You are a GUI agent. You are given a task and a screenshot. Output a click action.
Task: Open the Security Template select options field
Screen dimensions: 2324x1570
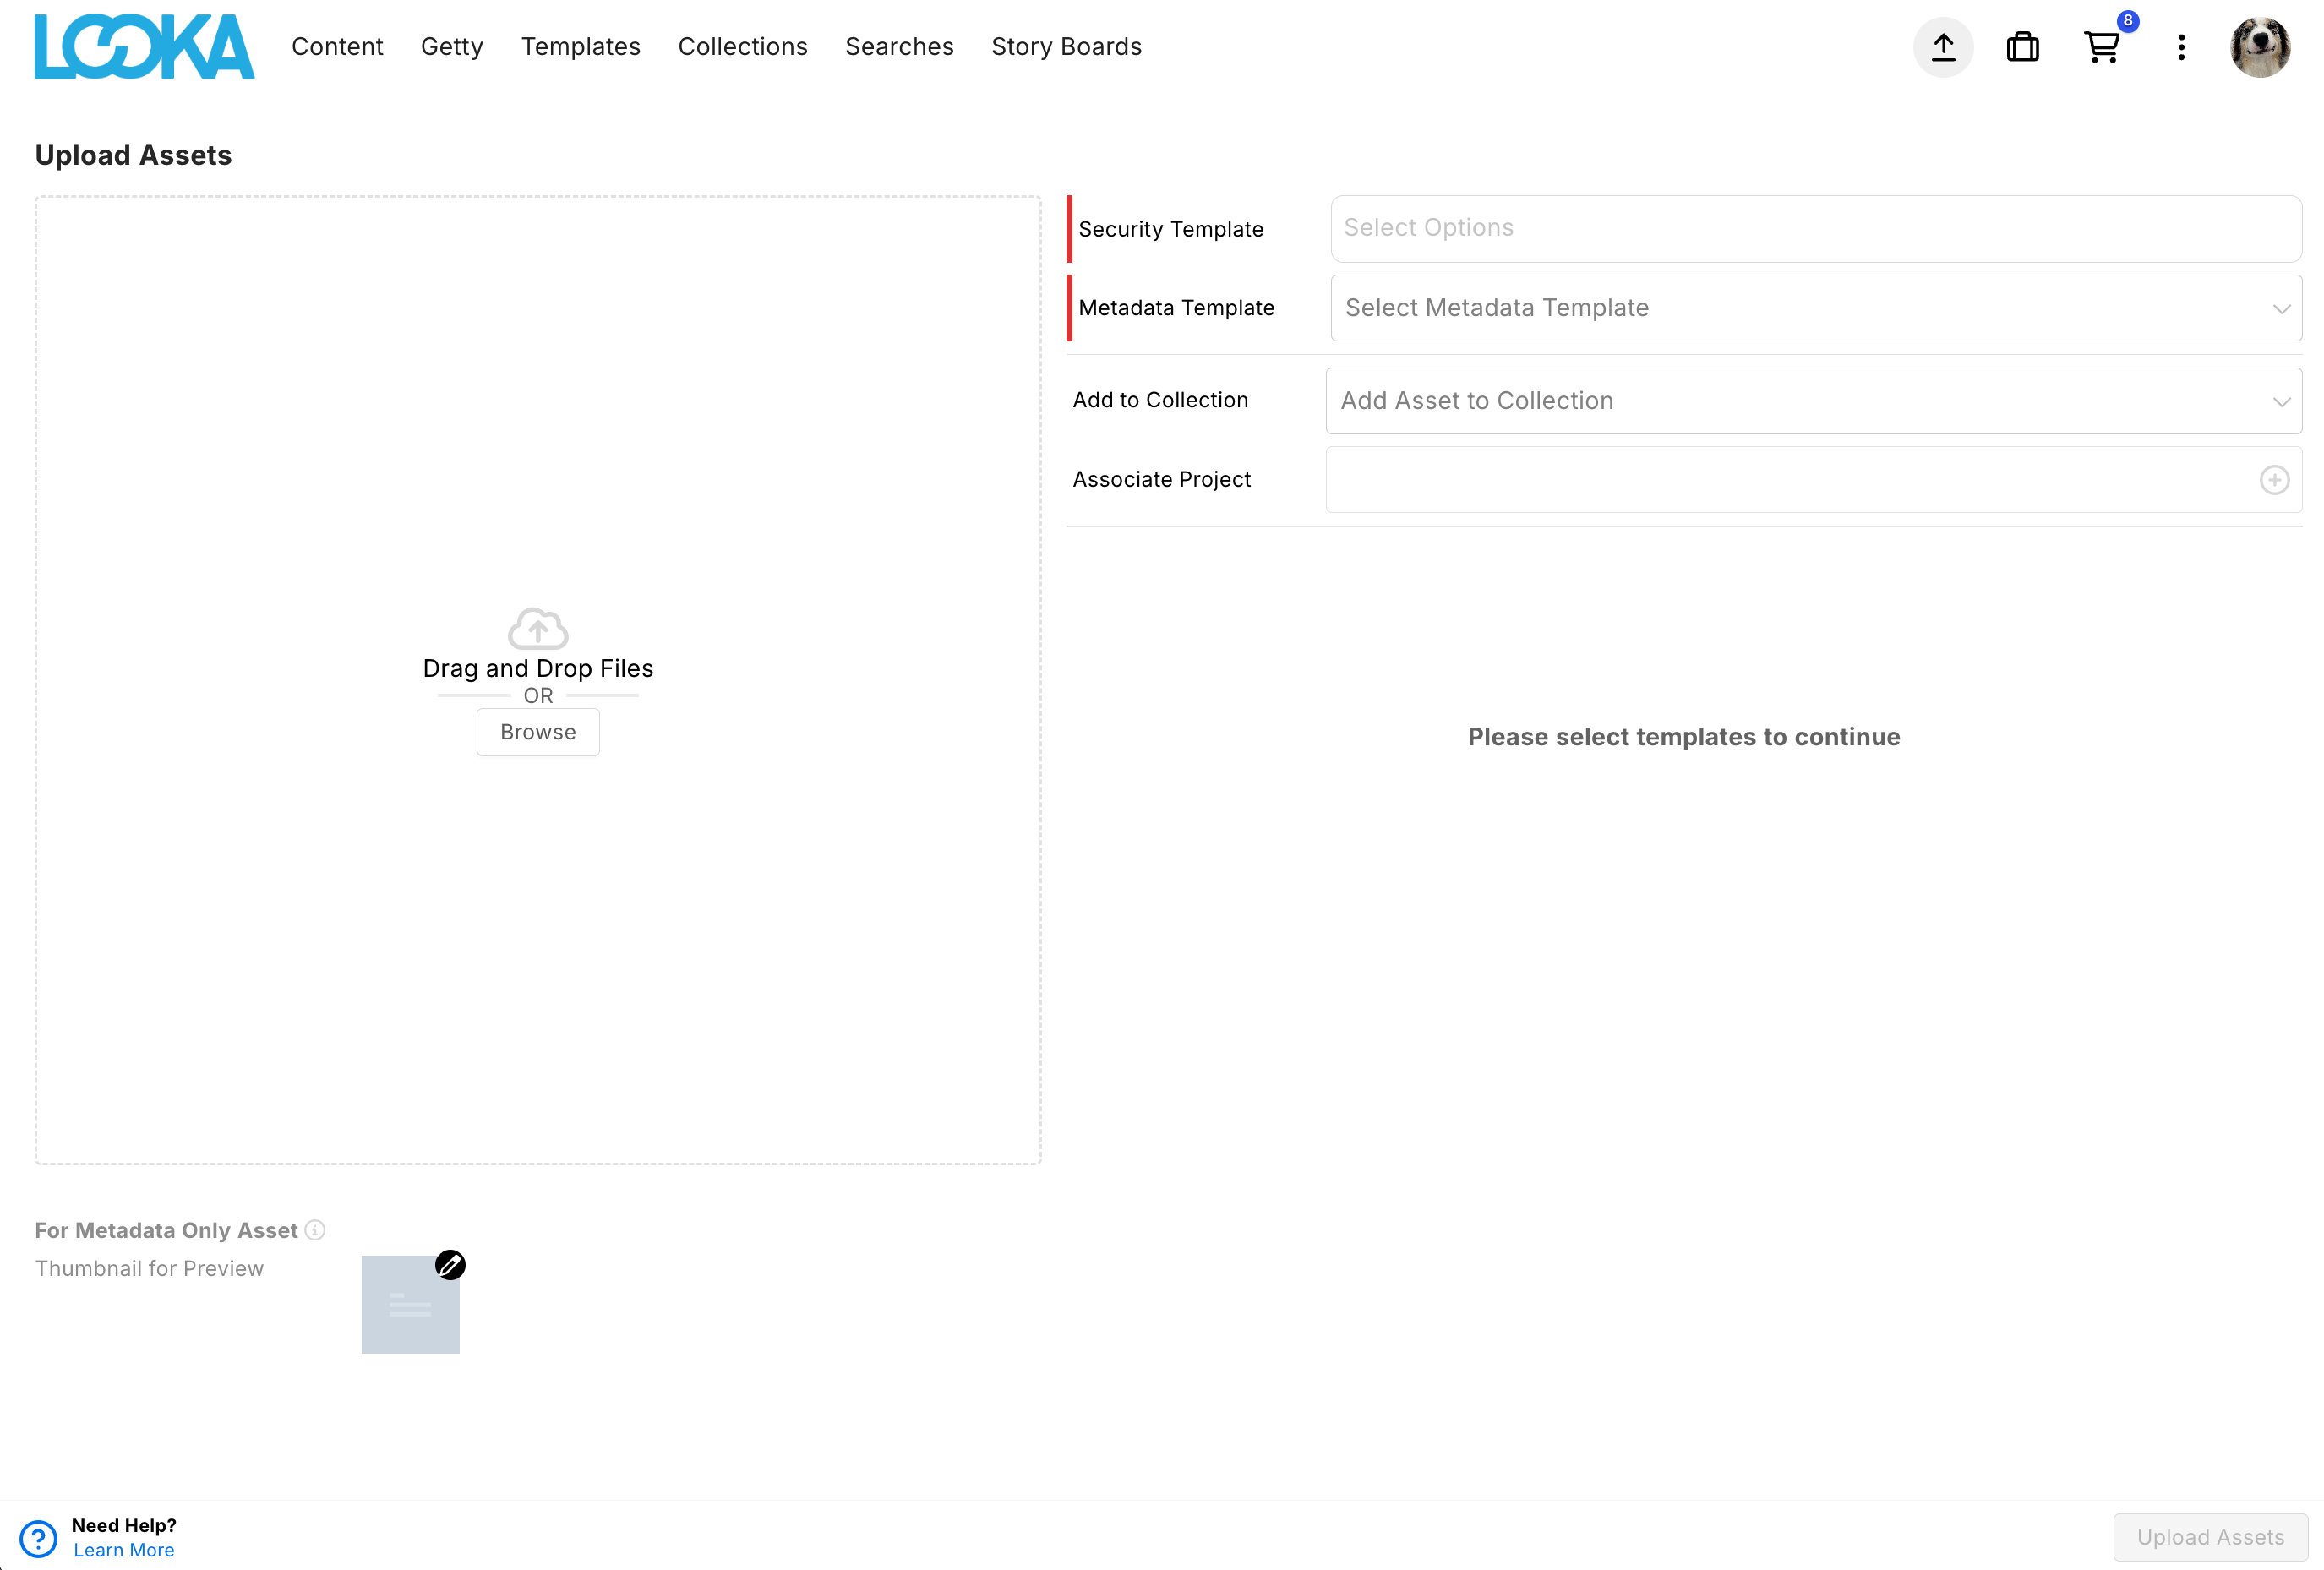[1815, 229]
